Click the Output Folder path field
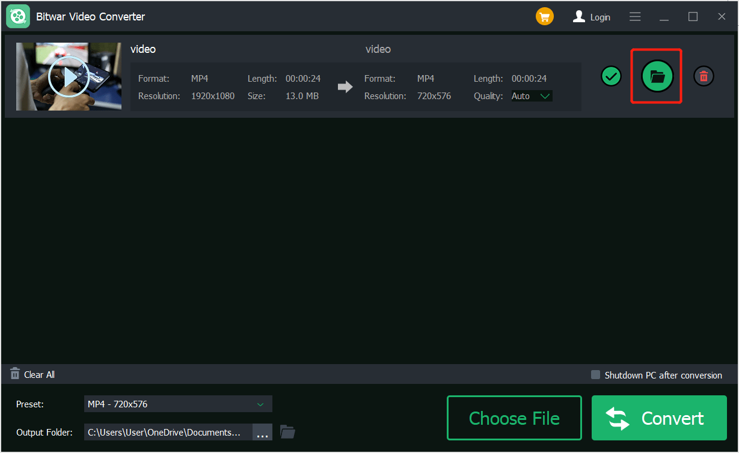 [168, 432]
